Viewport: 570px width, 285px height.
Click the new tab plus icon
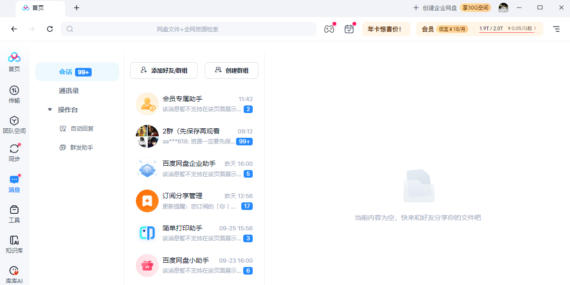[77, 8]
